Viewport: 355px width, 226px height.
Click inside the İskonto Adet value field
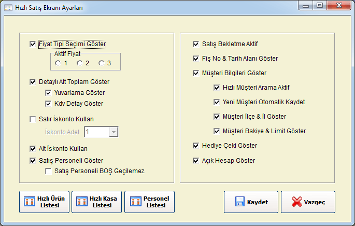pyautogui.click(x=97, y=132)
